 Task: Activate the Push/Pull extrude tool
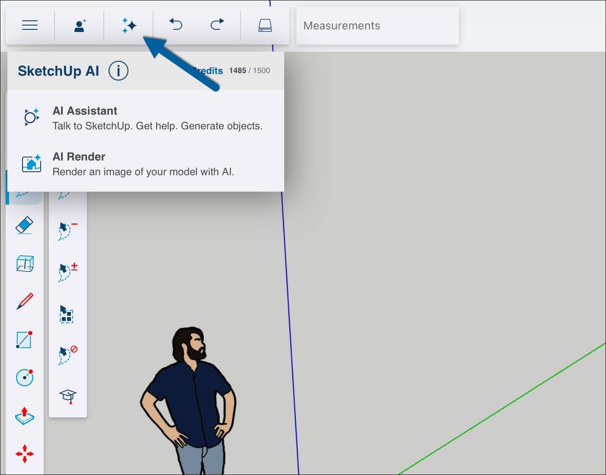(x=25, y=416)
